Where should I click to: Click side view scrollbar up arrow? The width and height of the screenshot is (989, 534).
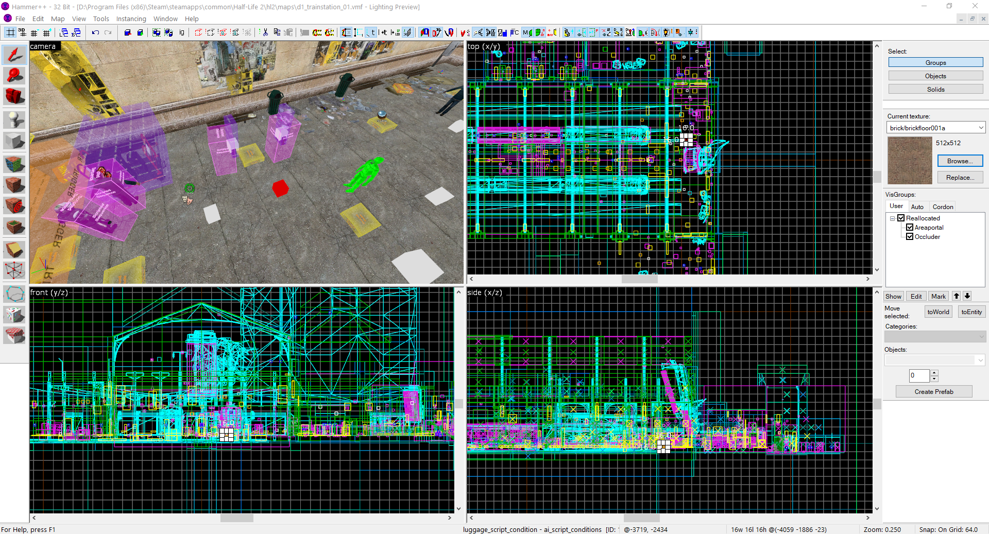(x=877, y=292)
